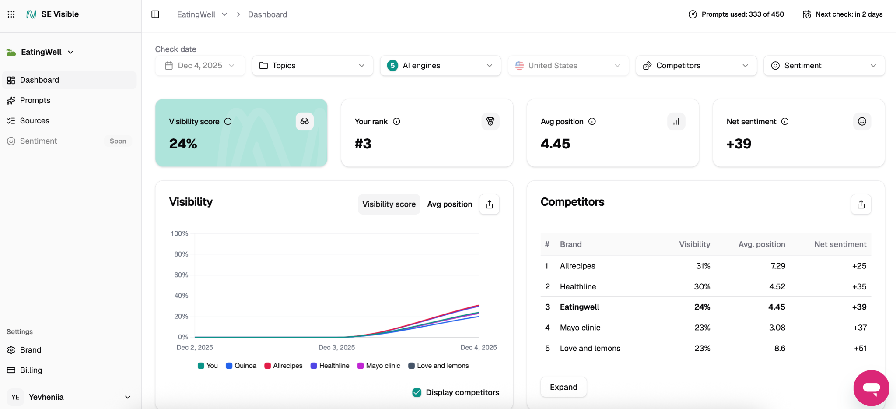Screen dimensions: 896x409
Task: Click the smiley icon on Net sentiment card
Action: tap(861, 121)
